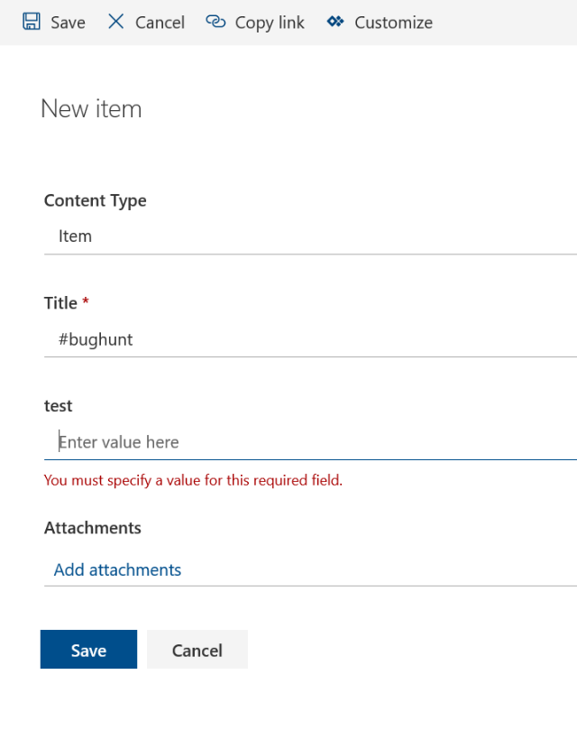
Task: Choose the Copy link toolbar label
Action: (270, 23)
